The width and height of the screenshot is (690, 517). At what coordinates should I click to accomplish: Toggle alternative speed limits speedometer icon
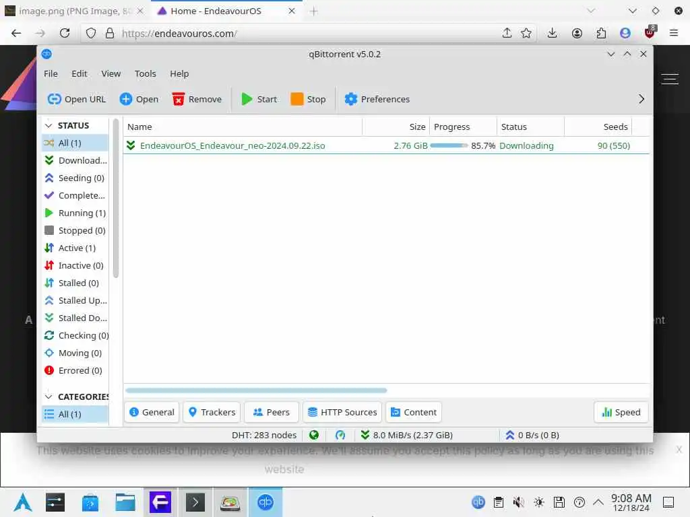click(340, 435)
